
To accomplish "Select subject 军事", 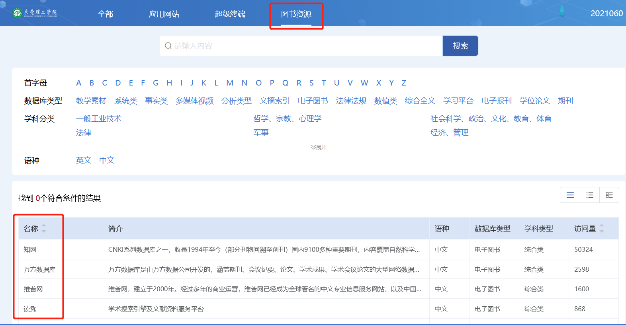I will click(x=261, y=132).
